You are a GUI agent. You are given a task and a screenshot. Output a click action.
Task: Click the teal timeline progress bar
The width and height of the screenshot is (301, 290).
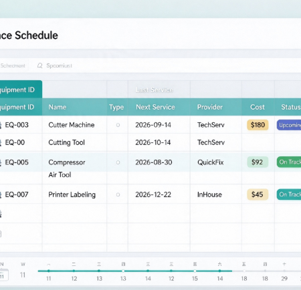pyautogui.click(x=135, y=271)
